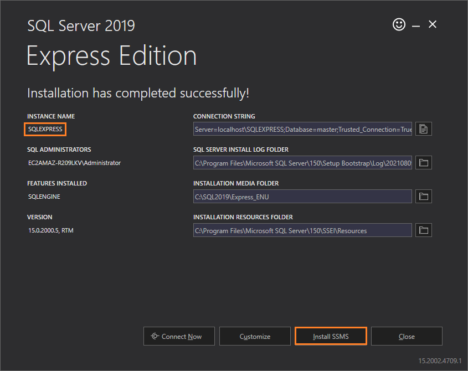Open the SQL Server install log folder icon
468x371 pixels.
click(x=423, y=162)
